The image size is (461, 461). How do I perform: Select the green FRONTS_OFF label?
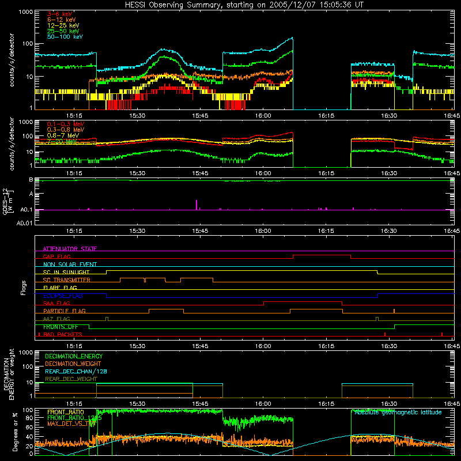coord(61,327)
